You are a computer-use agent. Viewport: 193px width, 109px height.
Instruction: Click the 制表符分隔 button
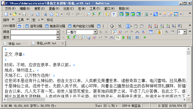(x=55, y=26)
